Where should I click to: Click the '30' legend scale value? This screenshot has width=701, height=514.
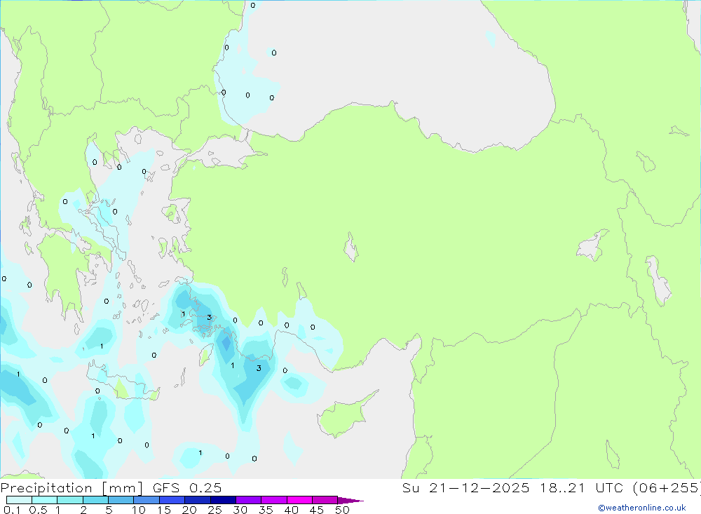click(x=240, y=510)
